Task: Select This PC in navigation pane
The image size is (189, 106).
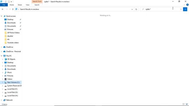Action: point(9,56)
